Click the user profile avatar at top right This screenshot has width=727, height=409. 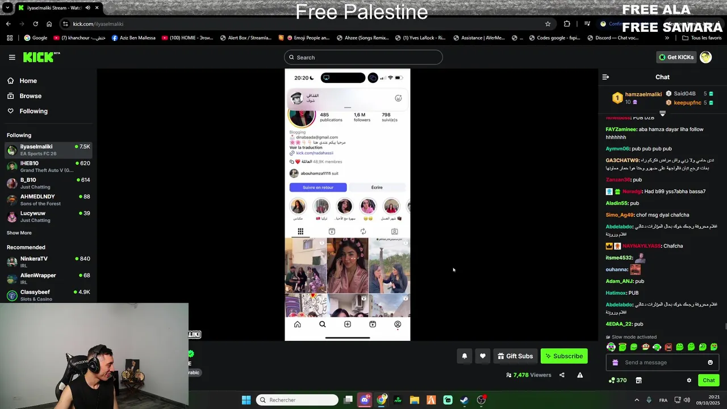pos(705,57)
